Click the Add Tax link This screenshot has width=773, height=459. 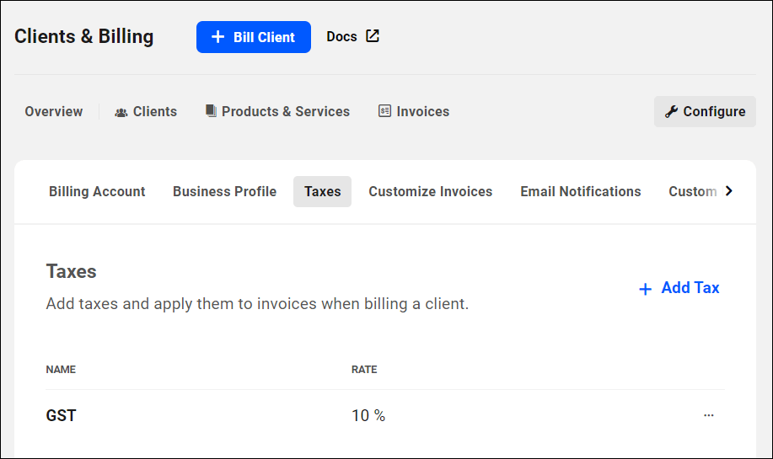point(690,288)
